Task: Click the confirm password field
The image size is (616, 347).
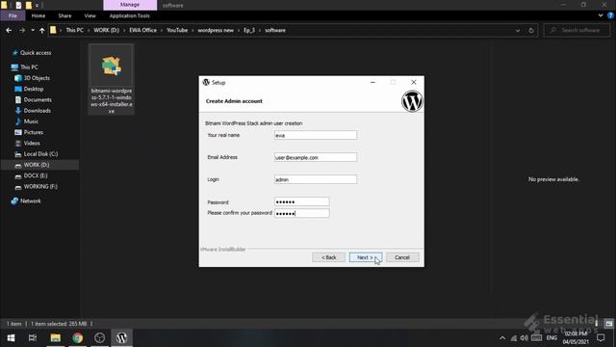Action: coord(301,213)
